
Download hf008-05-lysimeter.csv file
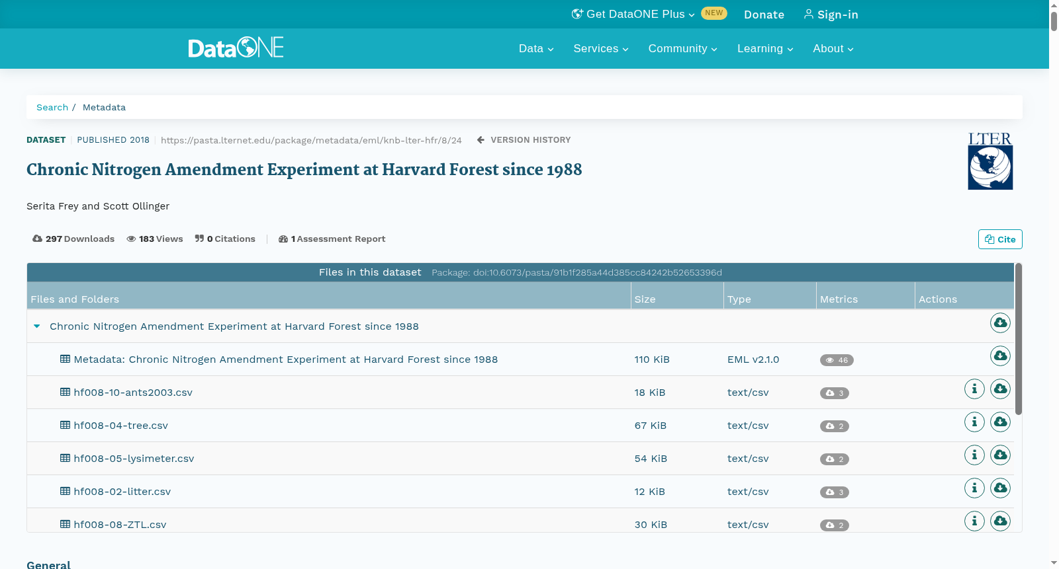point(1000,455)
